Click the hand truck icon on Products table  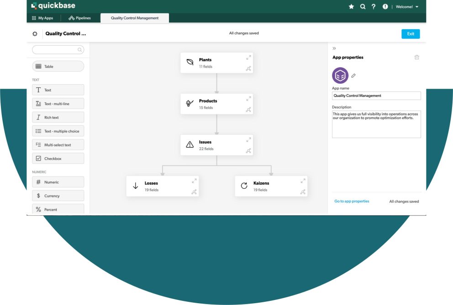pyautogui.click(x=189, y=104)
